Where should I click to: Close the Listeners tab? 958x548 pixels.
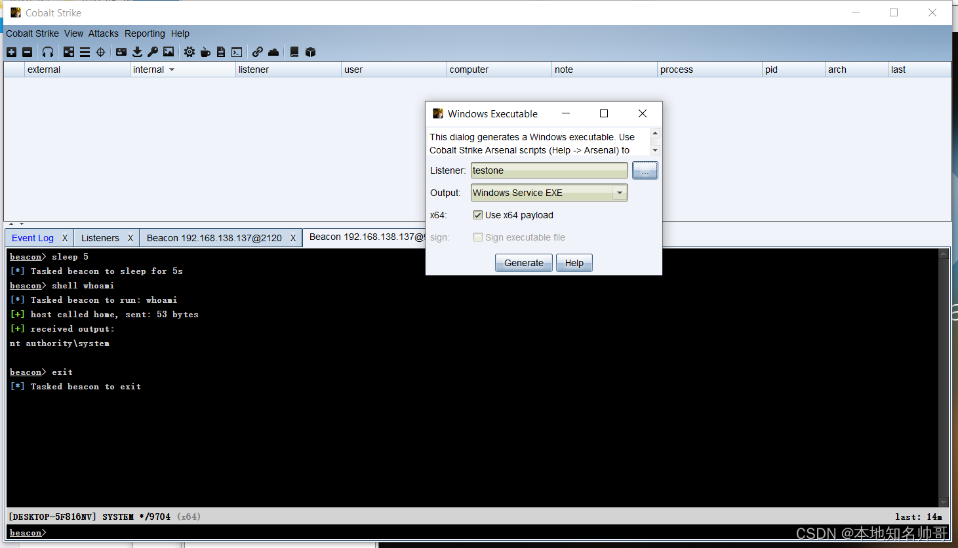click(x=130, y=238)
